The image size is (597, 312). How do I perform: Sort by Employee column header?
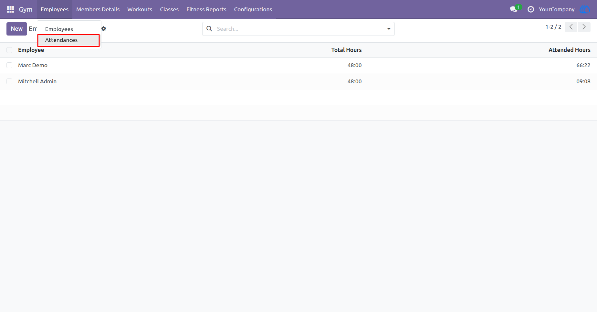pyautogui.click(x=31, y=50)
